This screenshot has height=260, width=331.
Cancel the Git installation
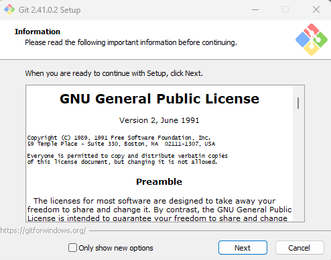click(300, 248)
